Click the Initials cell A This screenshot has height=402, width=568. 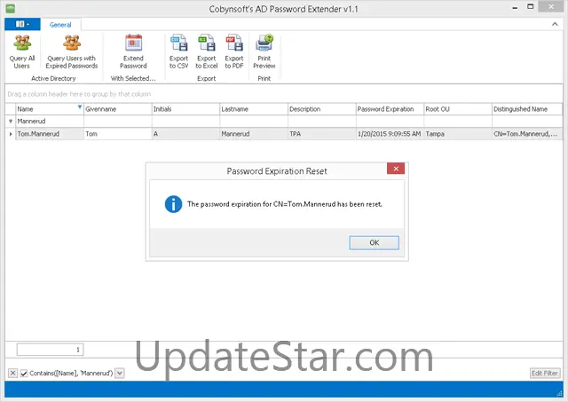pyautogui.click(x=185, y=134)
